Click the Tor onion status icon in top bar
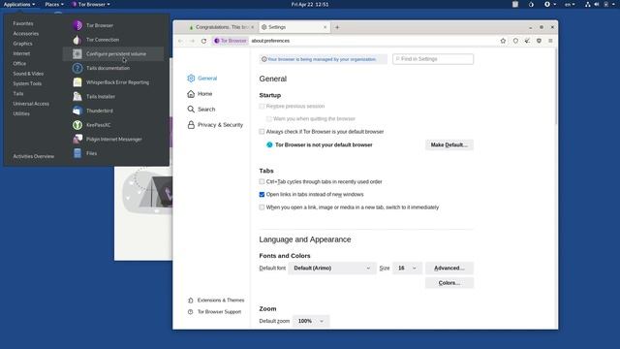The width and height of the screenshot is (620, 349). pos(531,4)
